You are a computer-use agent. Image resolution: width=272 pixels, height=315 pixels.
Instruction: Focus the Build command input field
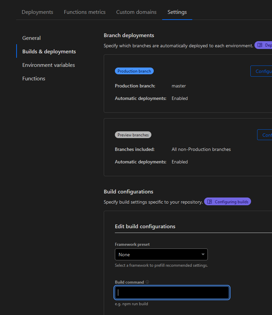point(172,293)
